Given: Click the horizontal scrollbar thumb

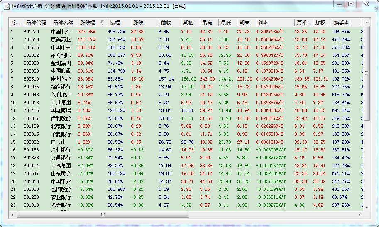Looking at the screenshot, I should [103, 215].
